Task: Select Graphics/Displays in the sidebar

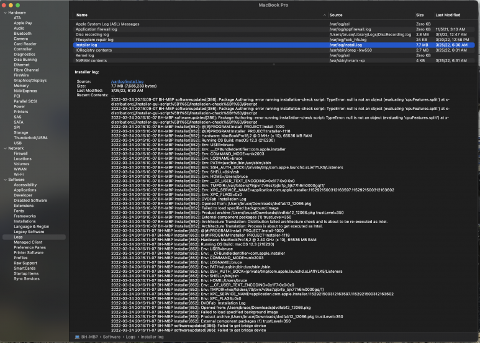Action: (x=30, y=80)
